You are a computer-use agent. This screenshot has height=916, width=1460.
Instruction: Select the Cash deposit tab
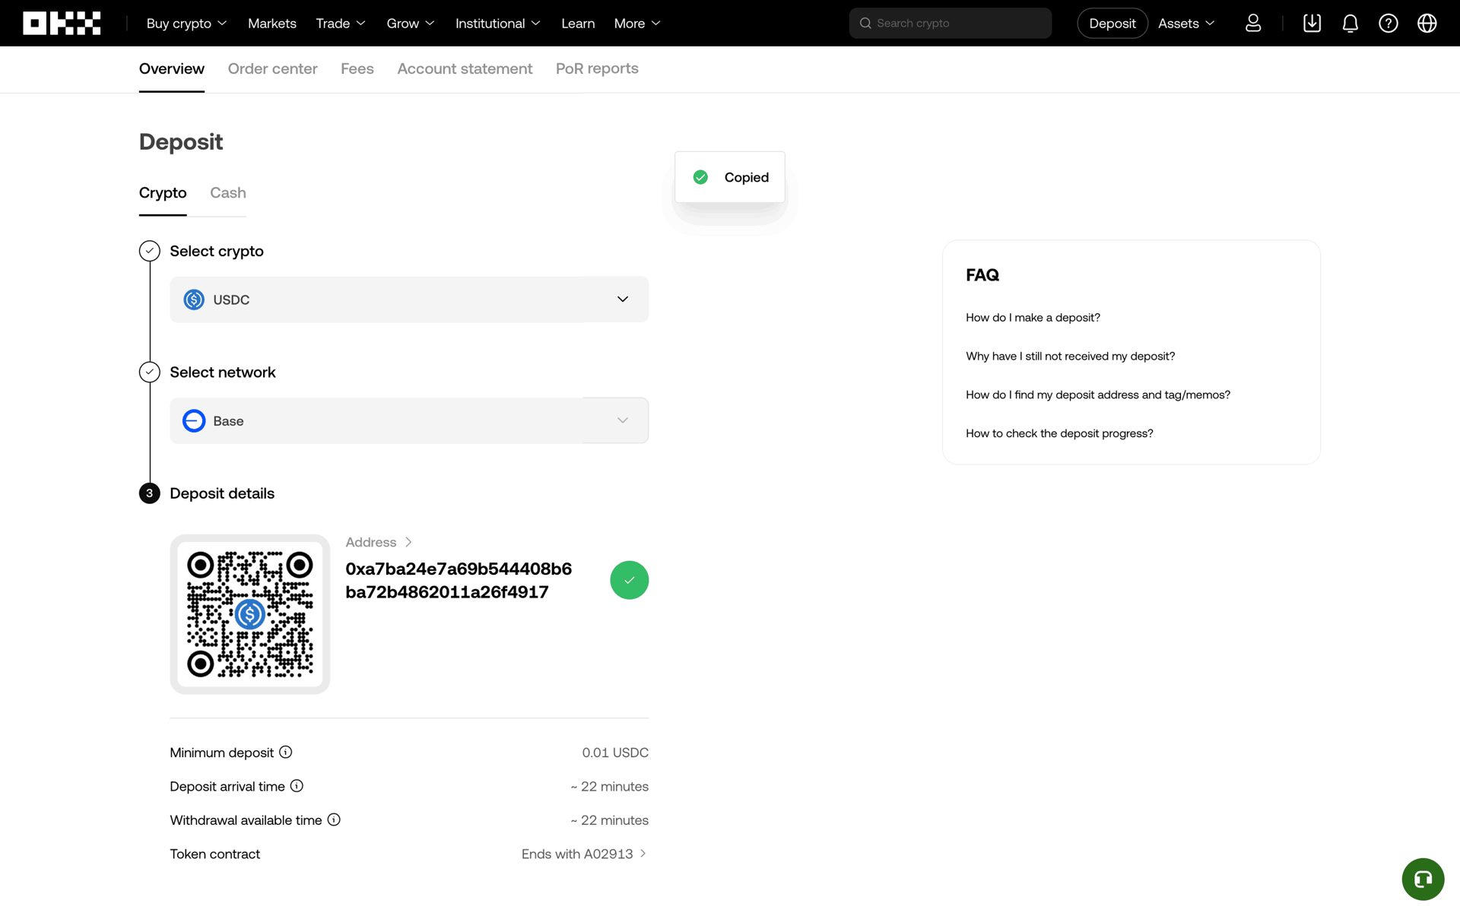click(x=228, y=192)
